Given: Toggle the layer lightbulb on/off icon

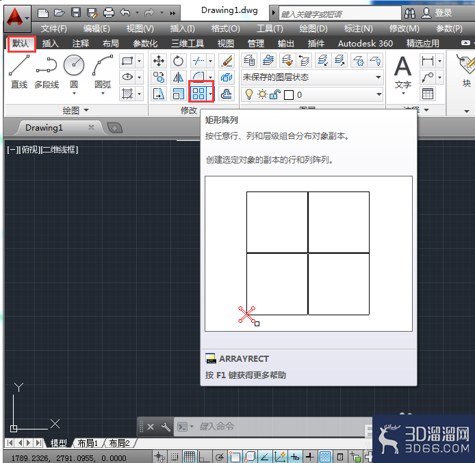Looking at the screenshot, I should [x=249, y=94].
